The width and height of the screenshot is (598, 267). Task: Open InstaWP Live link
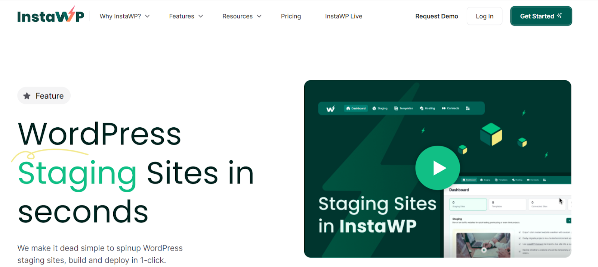[343, 16]
